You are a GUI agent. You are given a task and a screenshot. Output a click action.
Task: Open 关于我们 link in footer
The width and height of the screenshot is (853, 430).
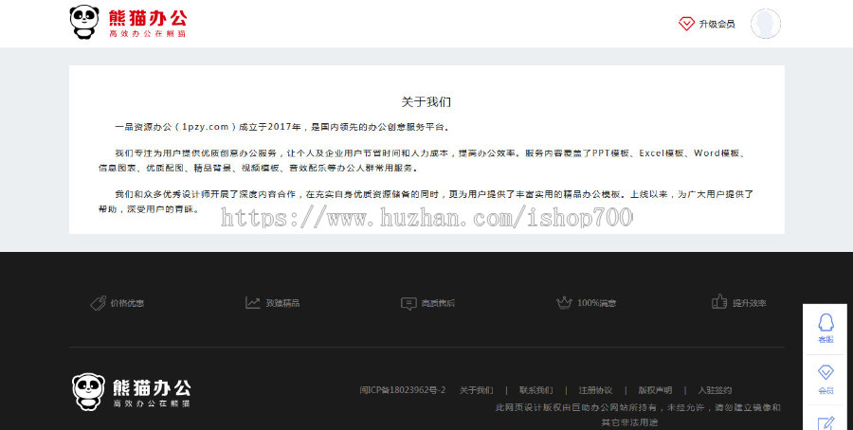point(477,390)
